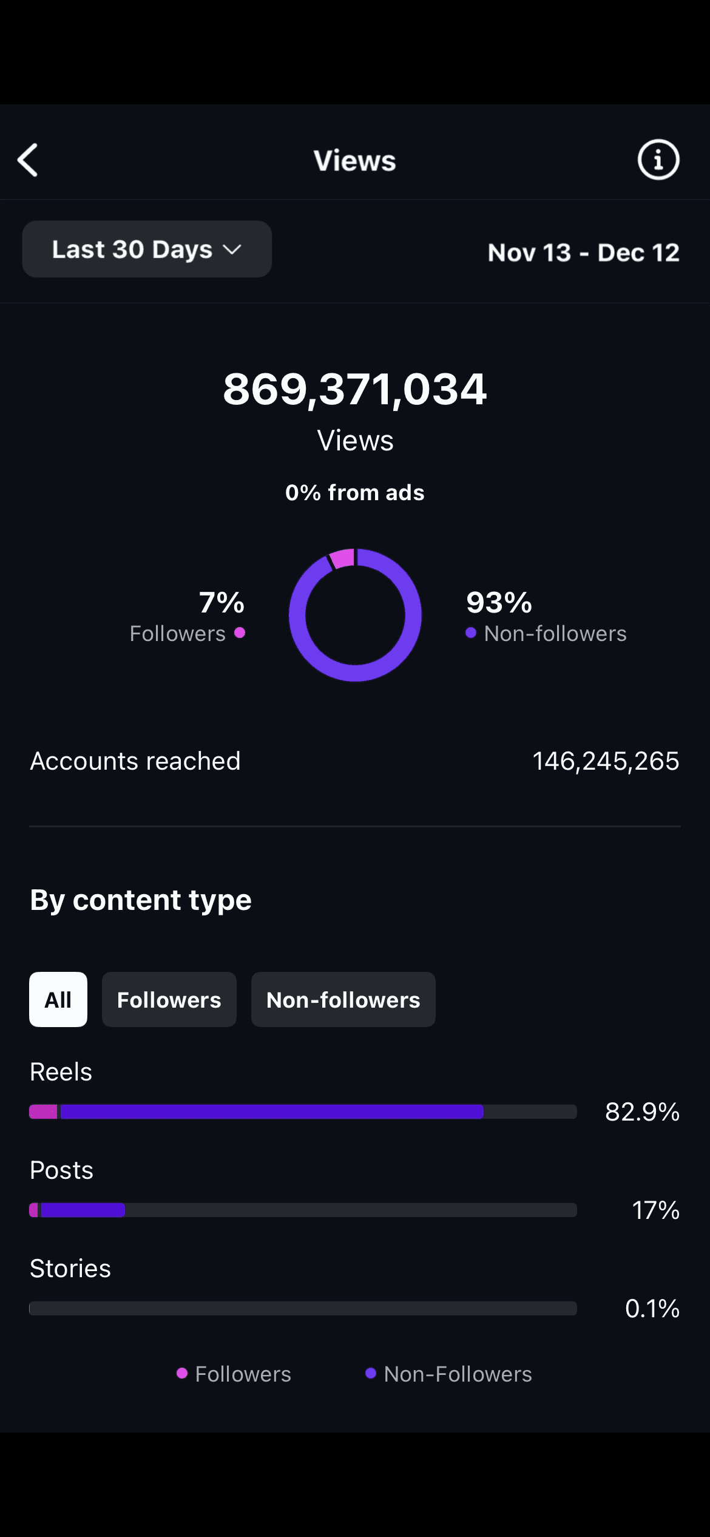This screenshot has width=710, height=1537.
Task: Select the All filter chip
Action: pyautogui.click(x=58, y=1000)
